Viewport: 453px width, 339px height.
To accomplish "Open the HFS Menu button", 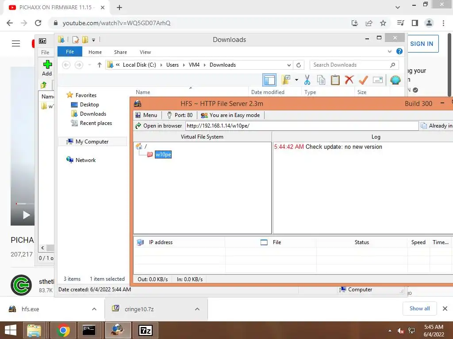I will tap(146, 115).
